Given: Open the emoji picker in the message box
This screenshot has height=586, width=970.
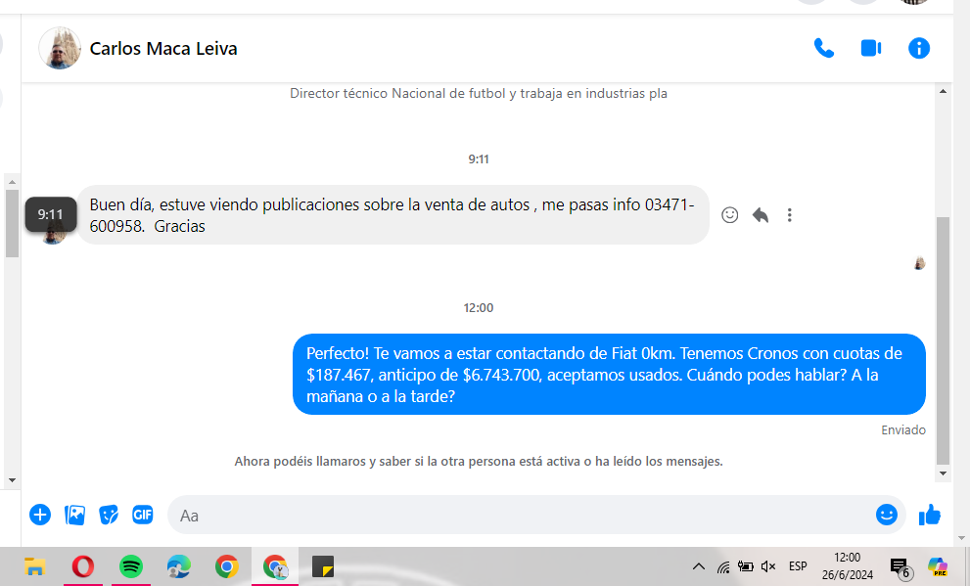Looking at the screenshot, I should pos(886,515).
